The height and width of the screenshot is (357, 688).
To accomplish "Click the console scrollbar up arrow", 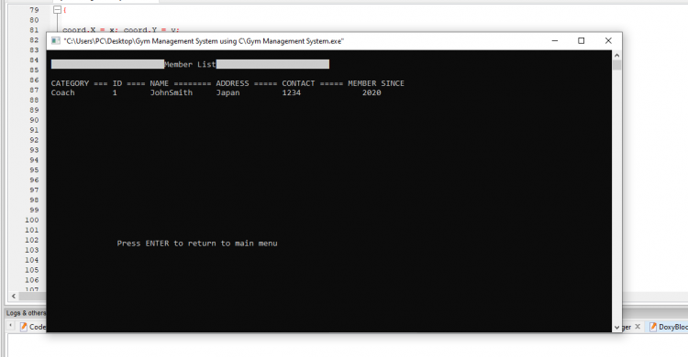I will click(x=617, y=56).
